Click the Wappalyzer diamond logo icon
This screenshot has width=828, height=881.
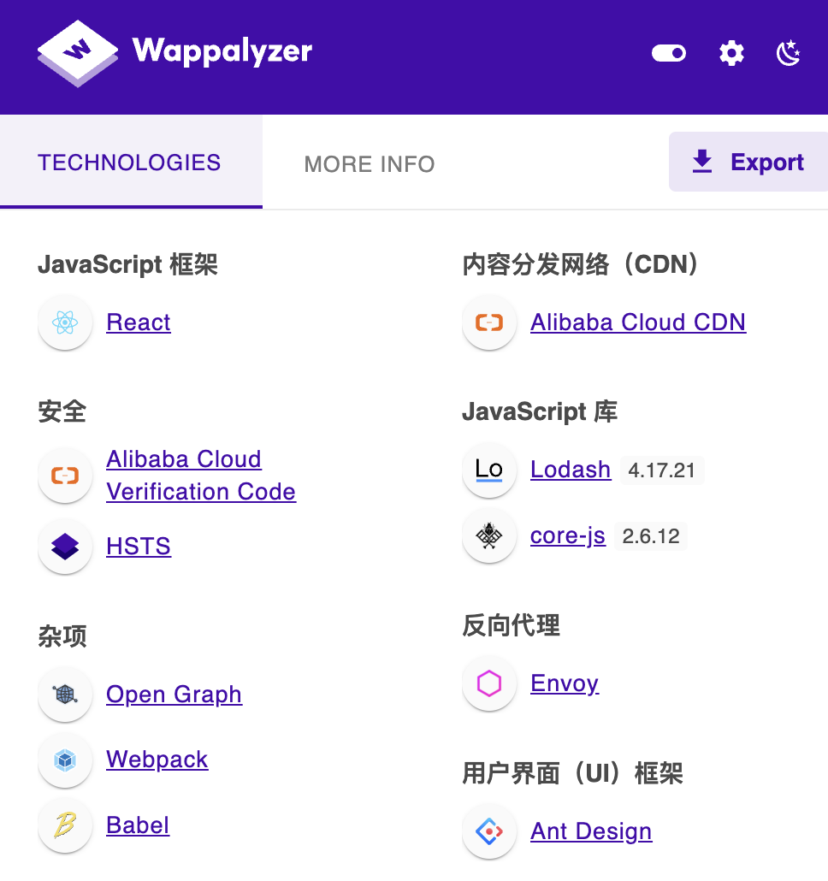tap(78, 53)
